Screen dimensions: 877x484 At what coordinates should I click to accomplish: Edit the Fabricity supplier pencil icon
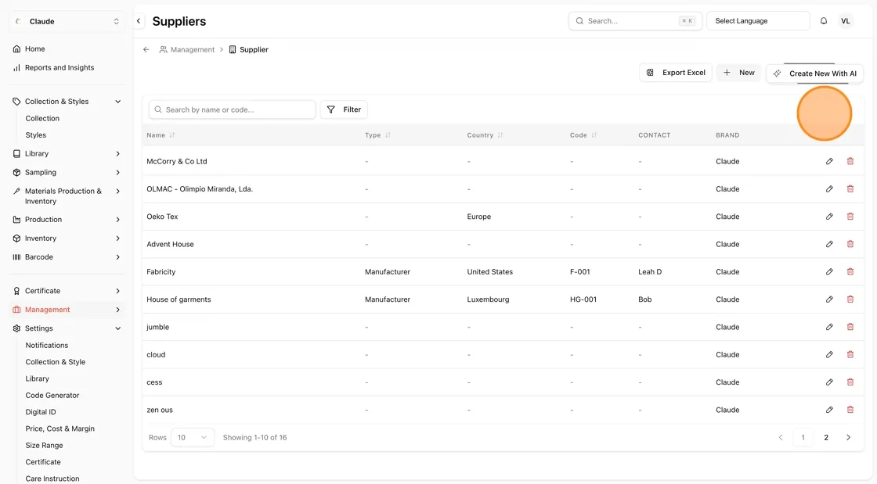829,272
